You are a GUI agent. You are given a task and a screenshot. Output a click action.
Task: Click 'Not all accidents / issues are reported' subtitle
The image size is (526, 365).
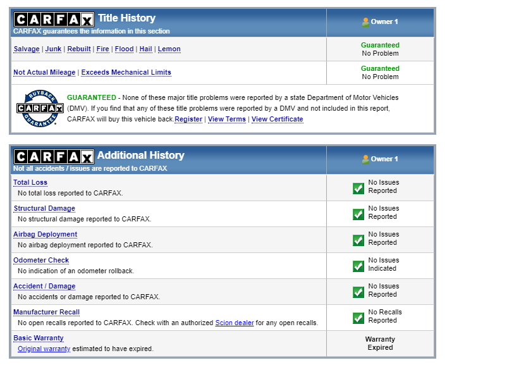pos(90,168)
